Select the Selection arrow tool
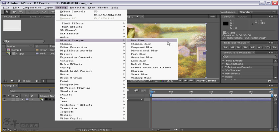The image size is (279, 132). [x=7, y=12]
